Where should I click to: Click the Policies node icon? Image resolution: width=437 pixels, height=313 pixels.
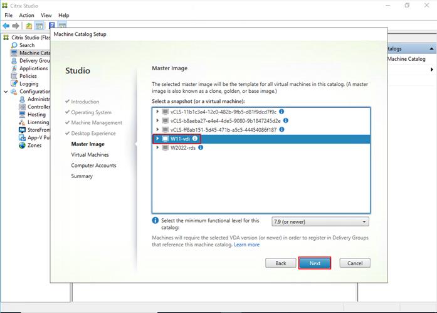tap(14, 76)
